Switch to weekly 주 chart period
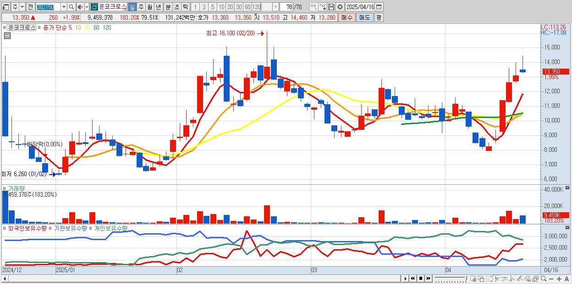 point(141,7)
